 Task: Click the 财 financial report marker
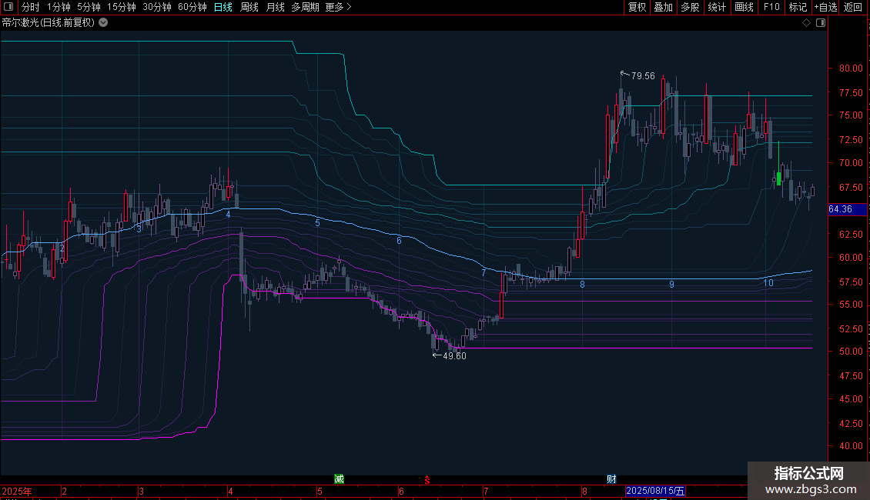[x=611, y=478]
